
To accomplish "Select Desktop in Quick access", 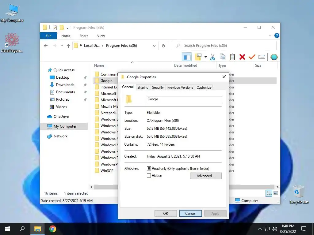I will point(63,77).
